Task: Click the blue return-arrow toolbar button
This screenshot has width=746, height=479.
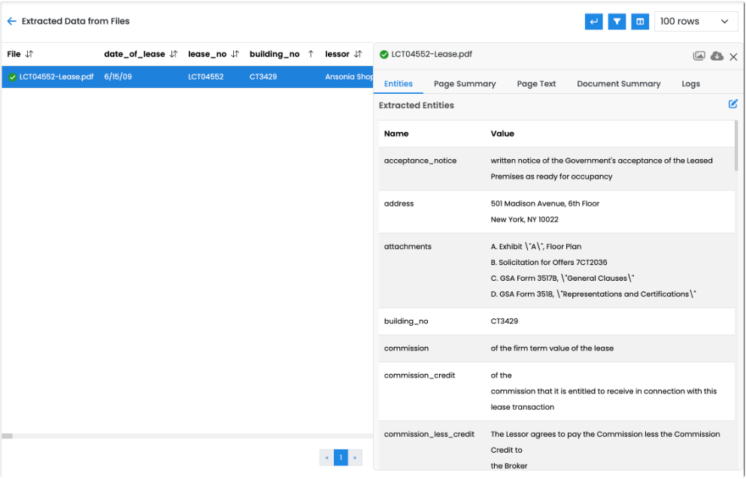Action: tap(594, 21)
